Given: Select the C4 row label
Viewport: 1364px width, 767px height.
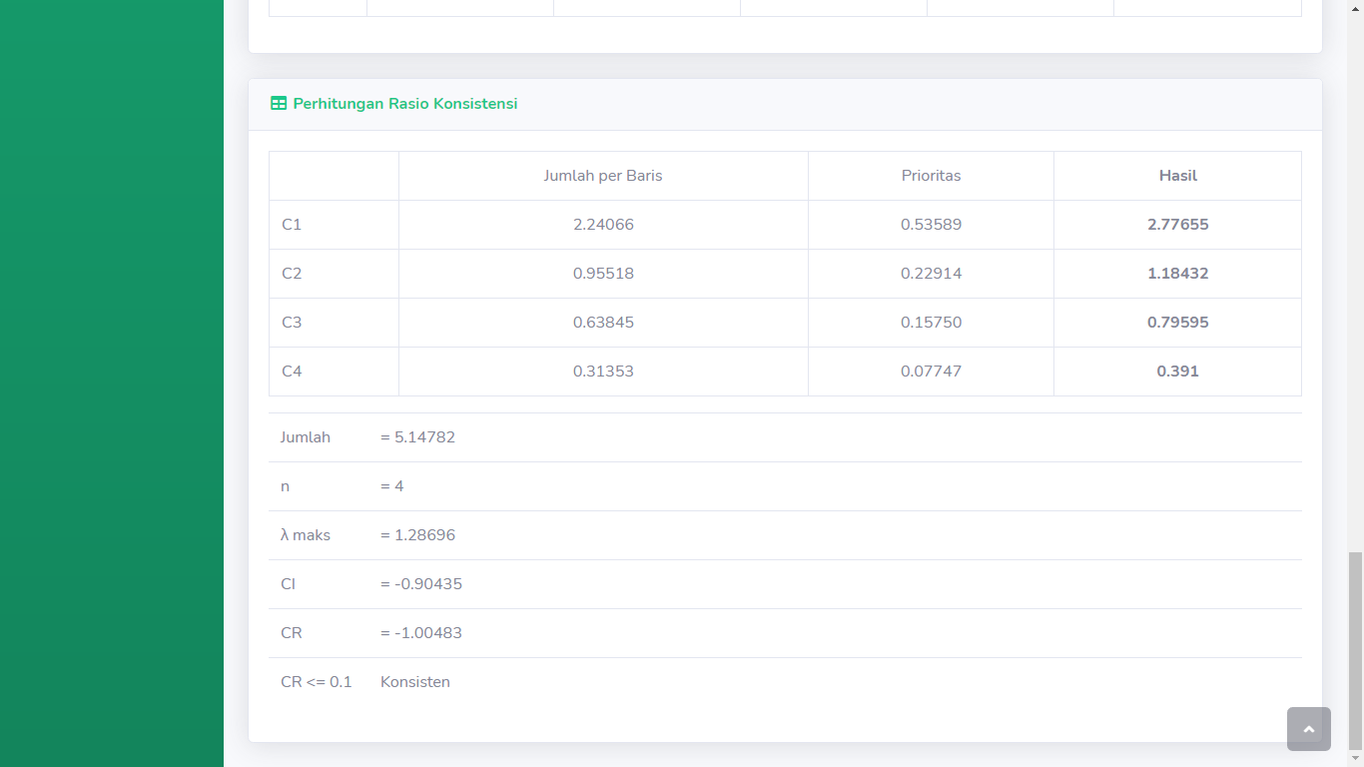Looking at the screenshot, I should pyautogui.click(x=292, y=372).
